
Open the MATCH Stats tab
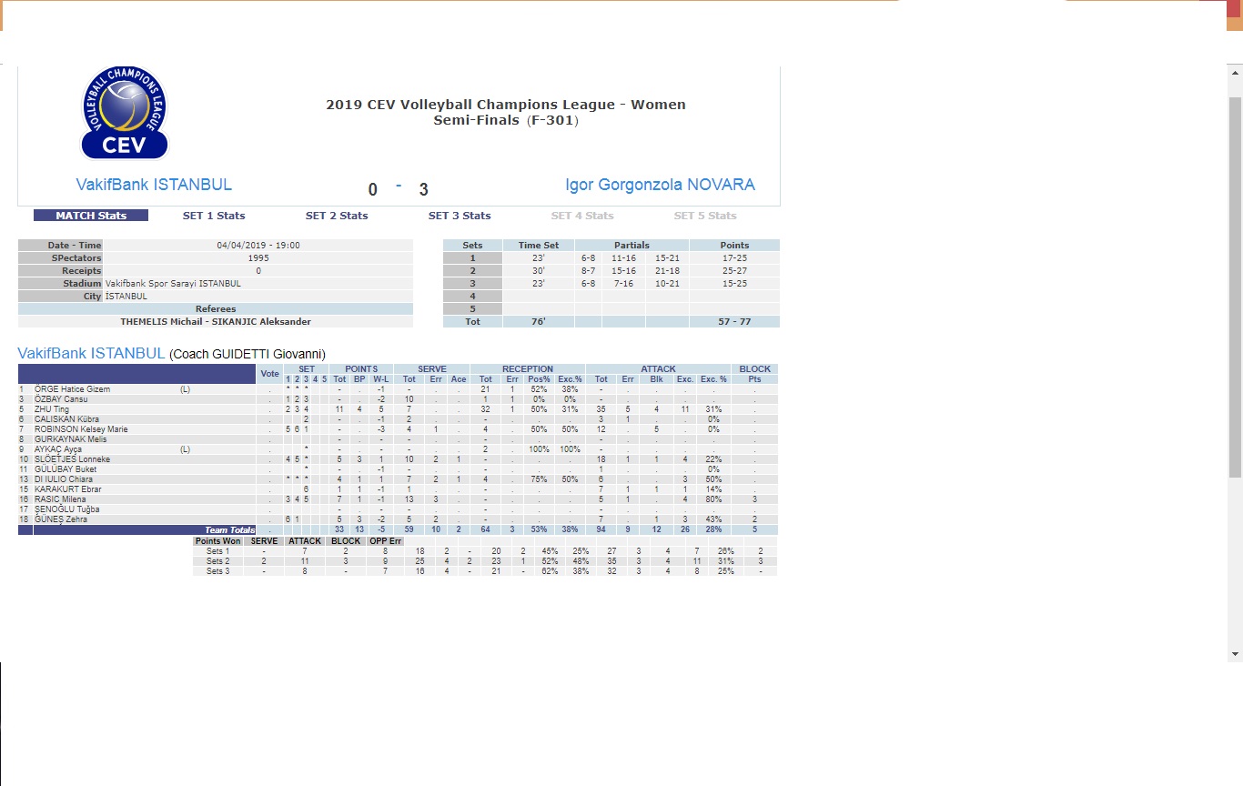point(91,216)
